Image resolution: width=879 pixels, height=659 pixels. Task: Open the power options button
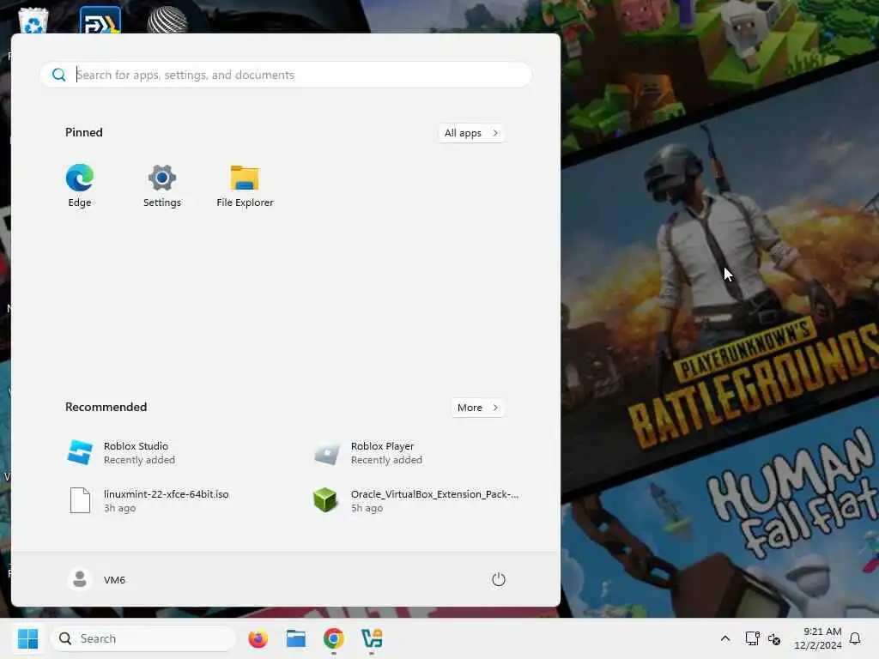499,579
